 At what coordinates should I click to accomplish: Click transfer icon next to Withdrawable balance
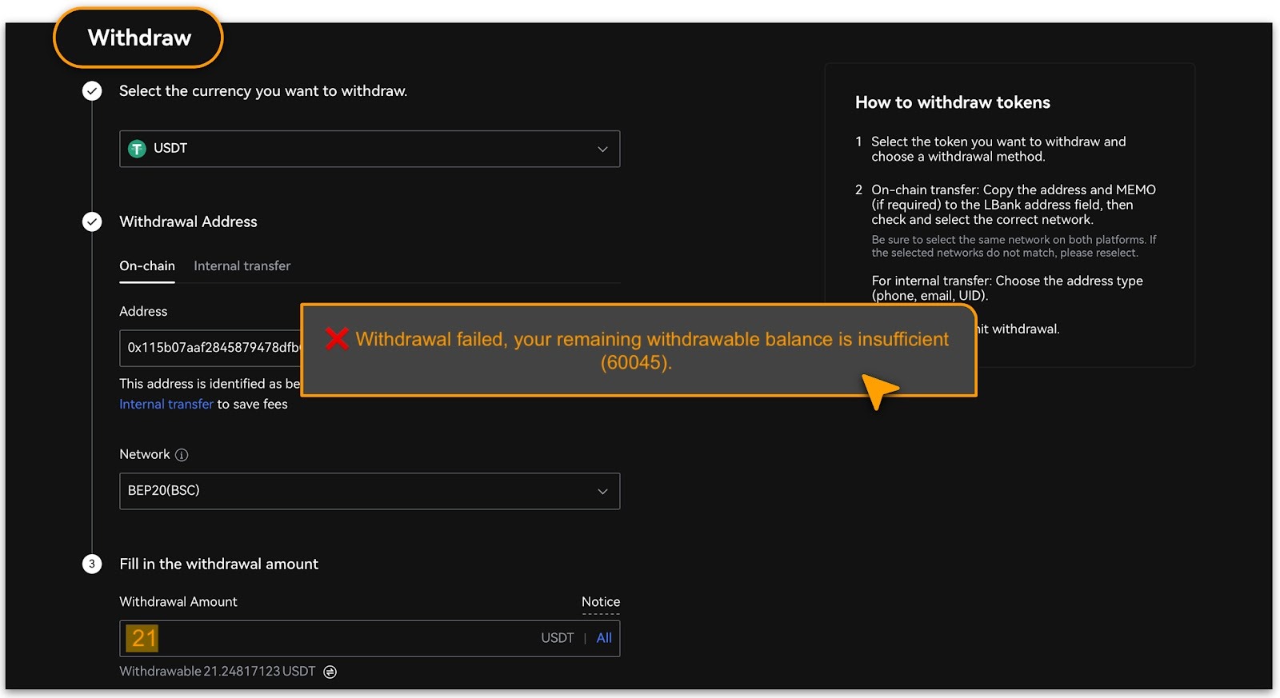point(330,672)
